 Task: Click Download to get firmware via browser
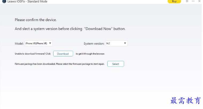point(63,54)
